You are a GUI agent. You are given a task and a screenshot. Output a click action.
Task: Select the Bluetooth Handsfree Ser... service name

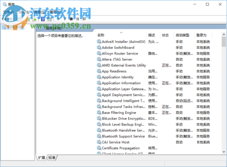tap(123, 130)
